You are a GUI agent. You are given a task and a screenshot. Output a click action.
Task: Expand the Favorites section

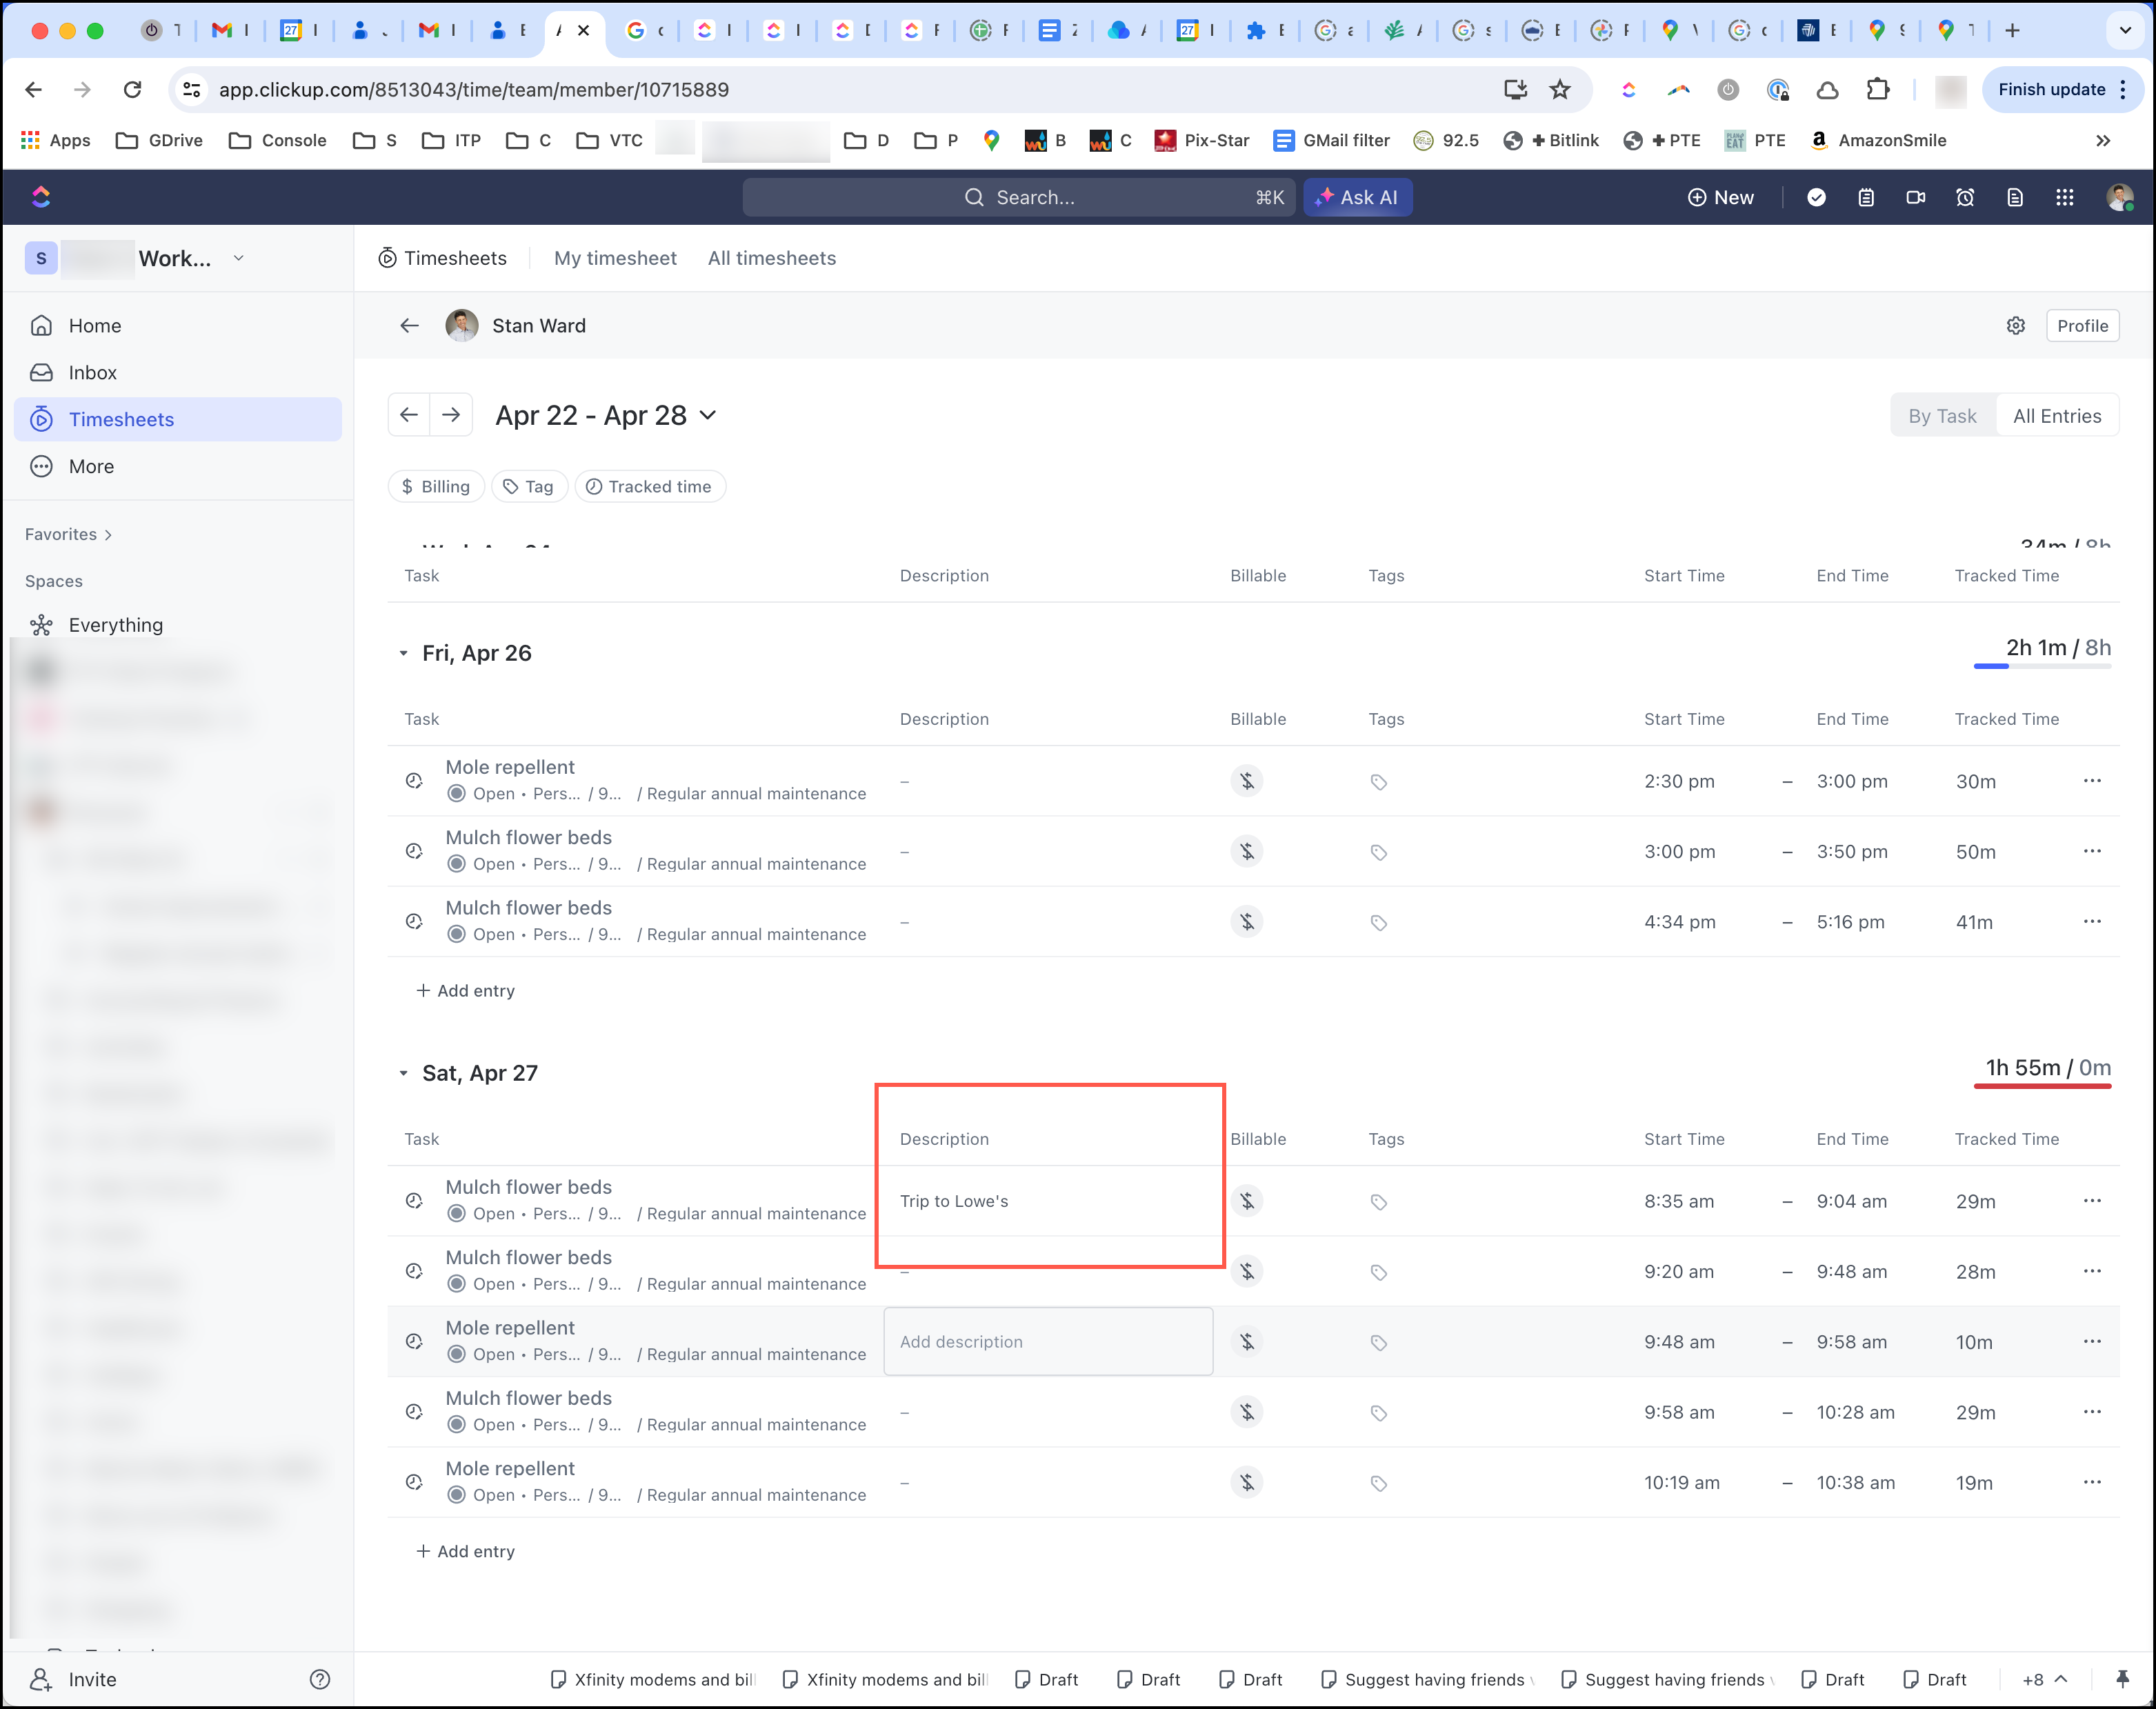(x=68, y=534)
